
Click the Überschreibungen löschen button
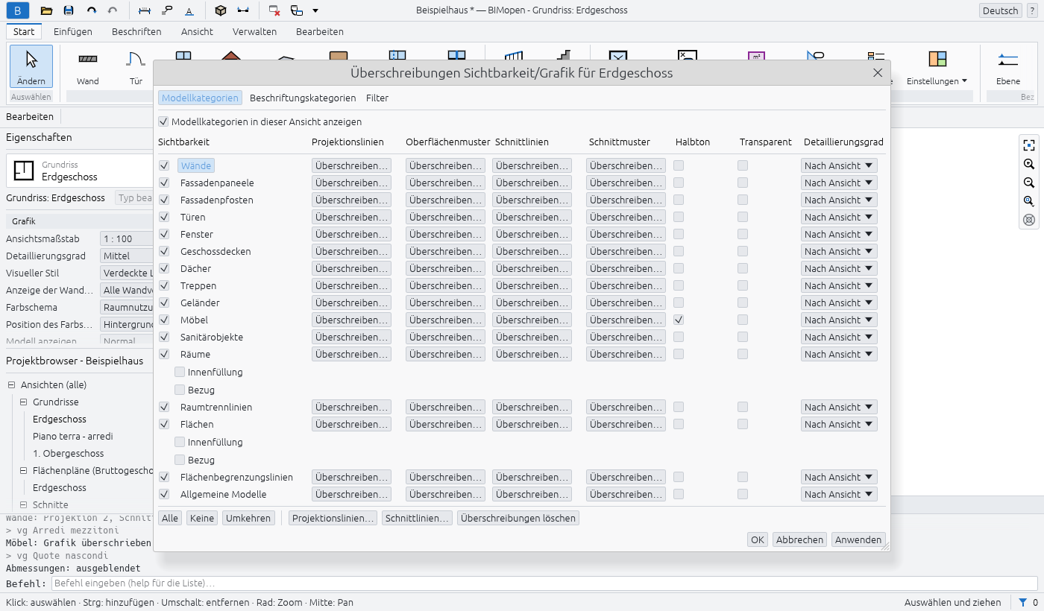[518, 518]
